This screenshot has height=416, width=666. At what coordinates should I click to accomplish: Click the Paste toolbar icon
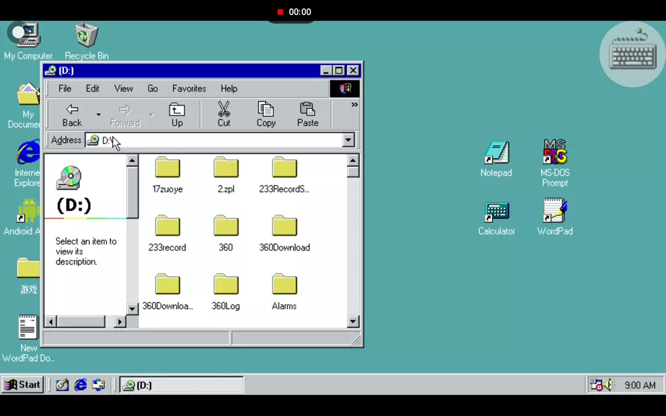[308, 114]
